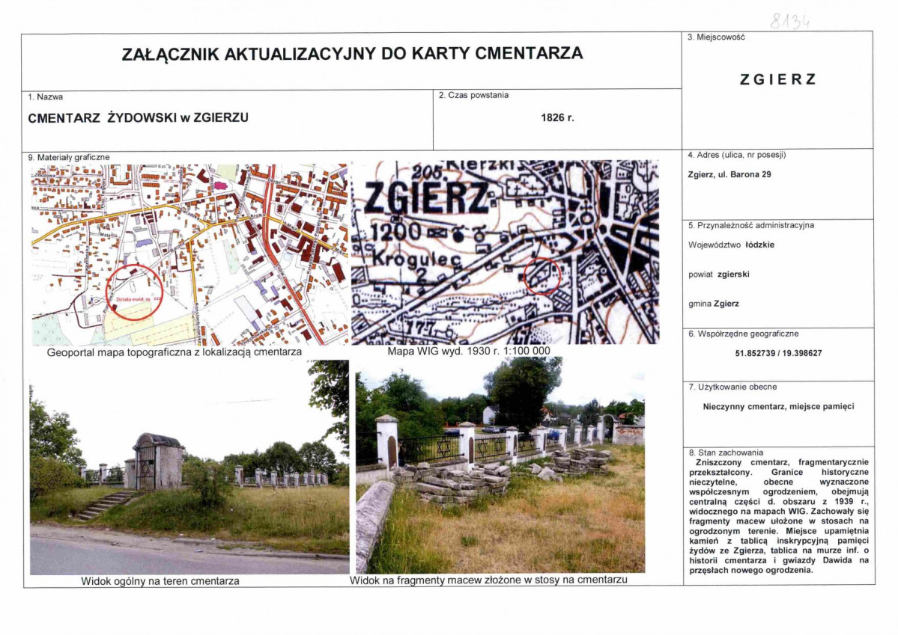Viewport: 898px width, 635px height.
Task: Click '6. Współrzędne geograficzne' label
Action: 744,334
